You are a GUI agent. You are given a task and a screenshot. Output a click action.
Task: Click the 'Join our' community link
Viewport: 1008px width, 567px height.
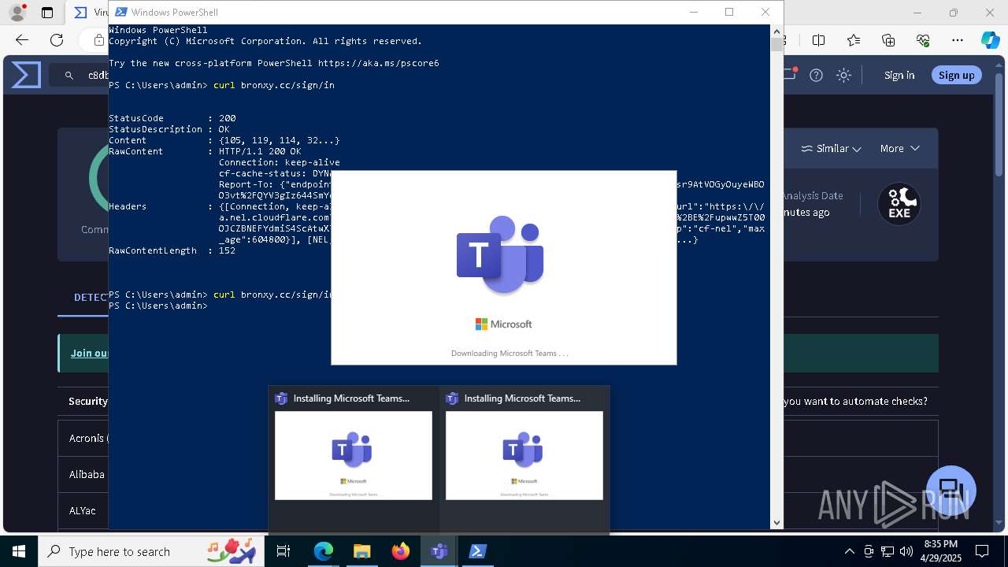tap(90, 353)
